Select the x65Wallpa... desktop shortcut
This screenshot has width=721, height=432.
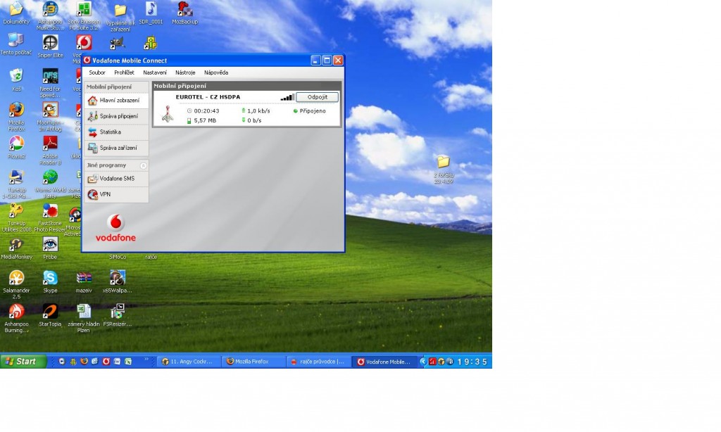point(118,281)
